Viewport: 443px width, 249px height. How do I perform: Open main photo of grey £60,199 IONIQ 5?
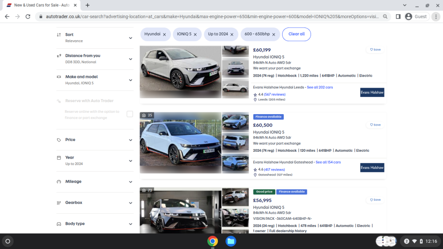pyautogui.click(x=181, y=72)
